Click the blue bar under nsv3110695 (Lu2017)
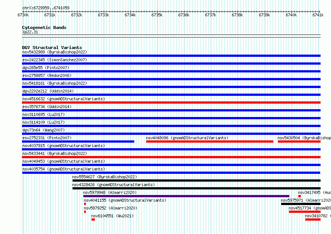 171,118
